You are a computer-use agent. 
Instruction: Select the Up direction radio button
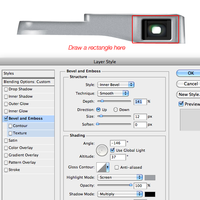click(98, 110)
